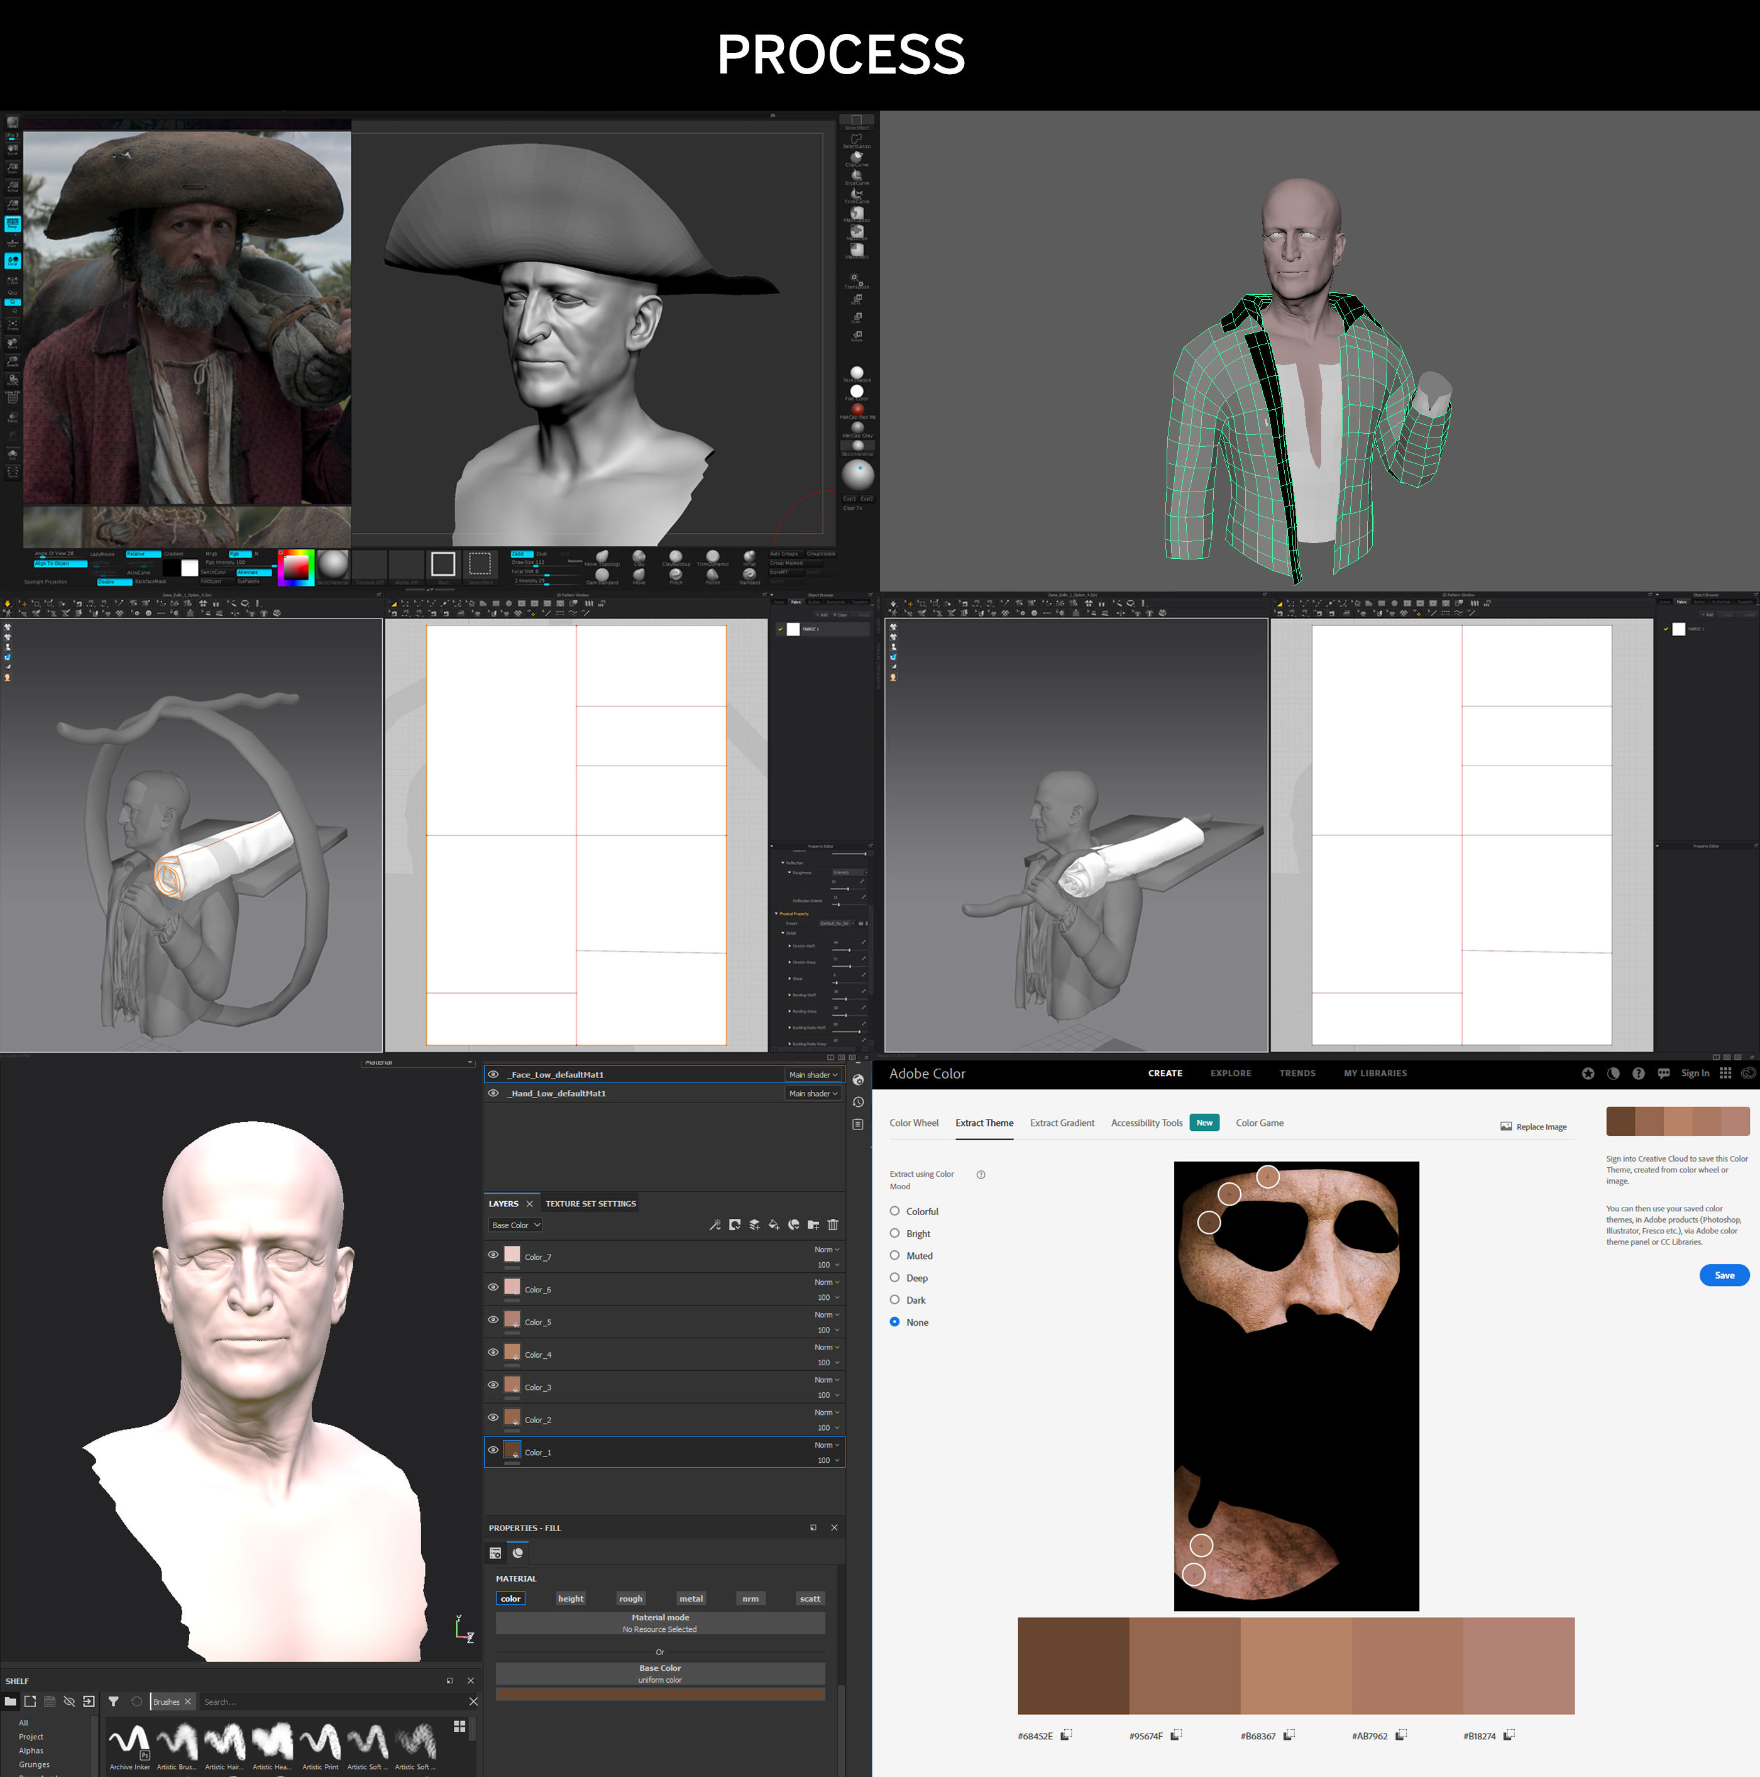Click the add mask icon in the Layers toolbar
This screenshot has width=1760, height=1777.
click(735, 1224)
